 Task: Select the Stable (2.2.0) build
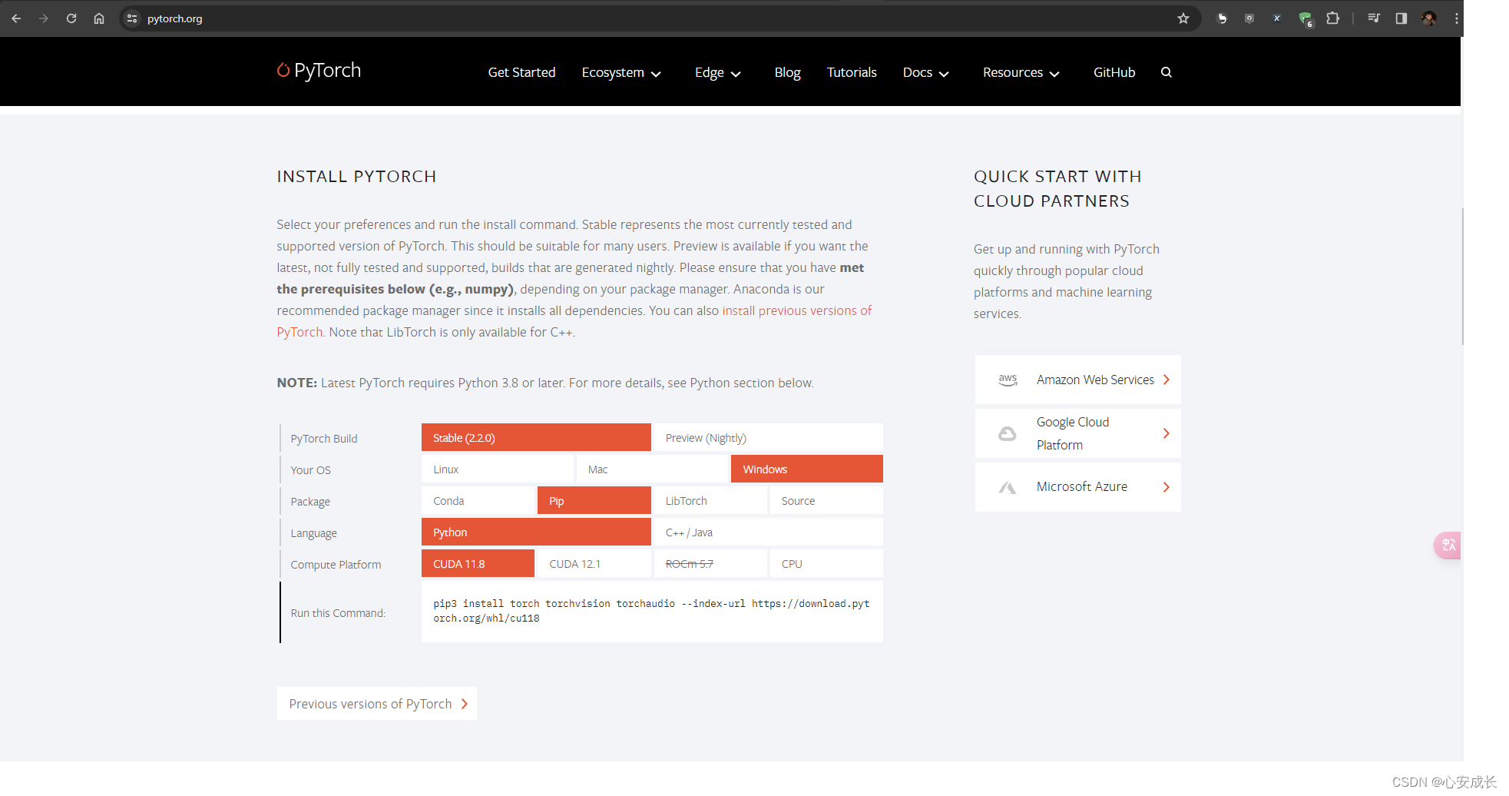tap(536, 438)
